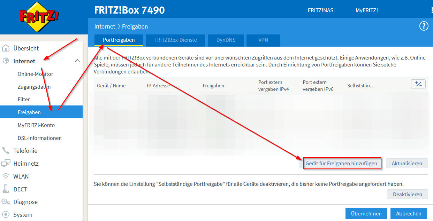Screen dimensions: 433x221
Task: Open MyFRITZ! from the top bar
Action: [x=367, y=10]
